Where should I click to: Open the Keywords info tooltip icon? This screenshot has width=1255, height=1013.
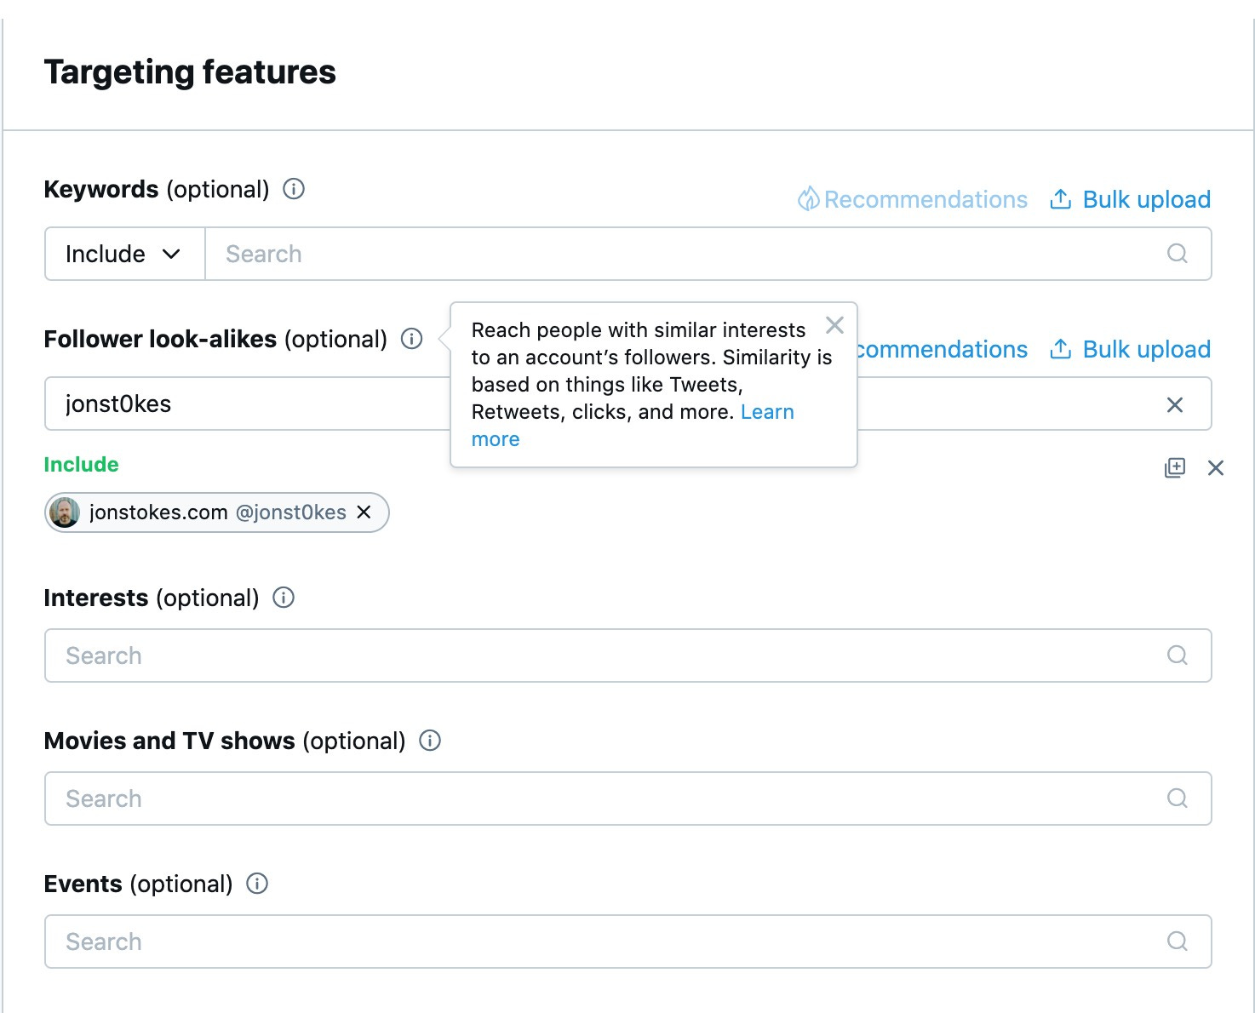click(x=293, y=189)
